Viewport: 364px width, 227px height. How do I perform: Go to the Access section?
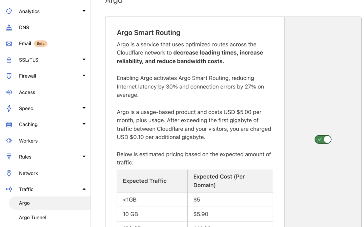click(x=27, y=92)
